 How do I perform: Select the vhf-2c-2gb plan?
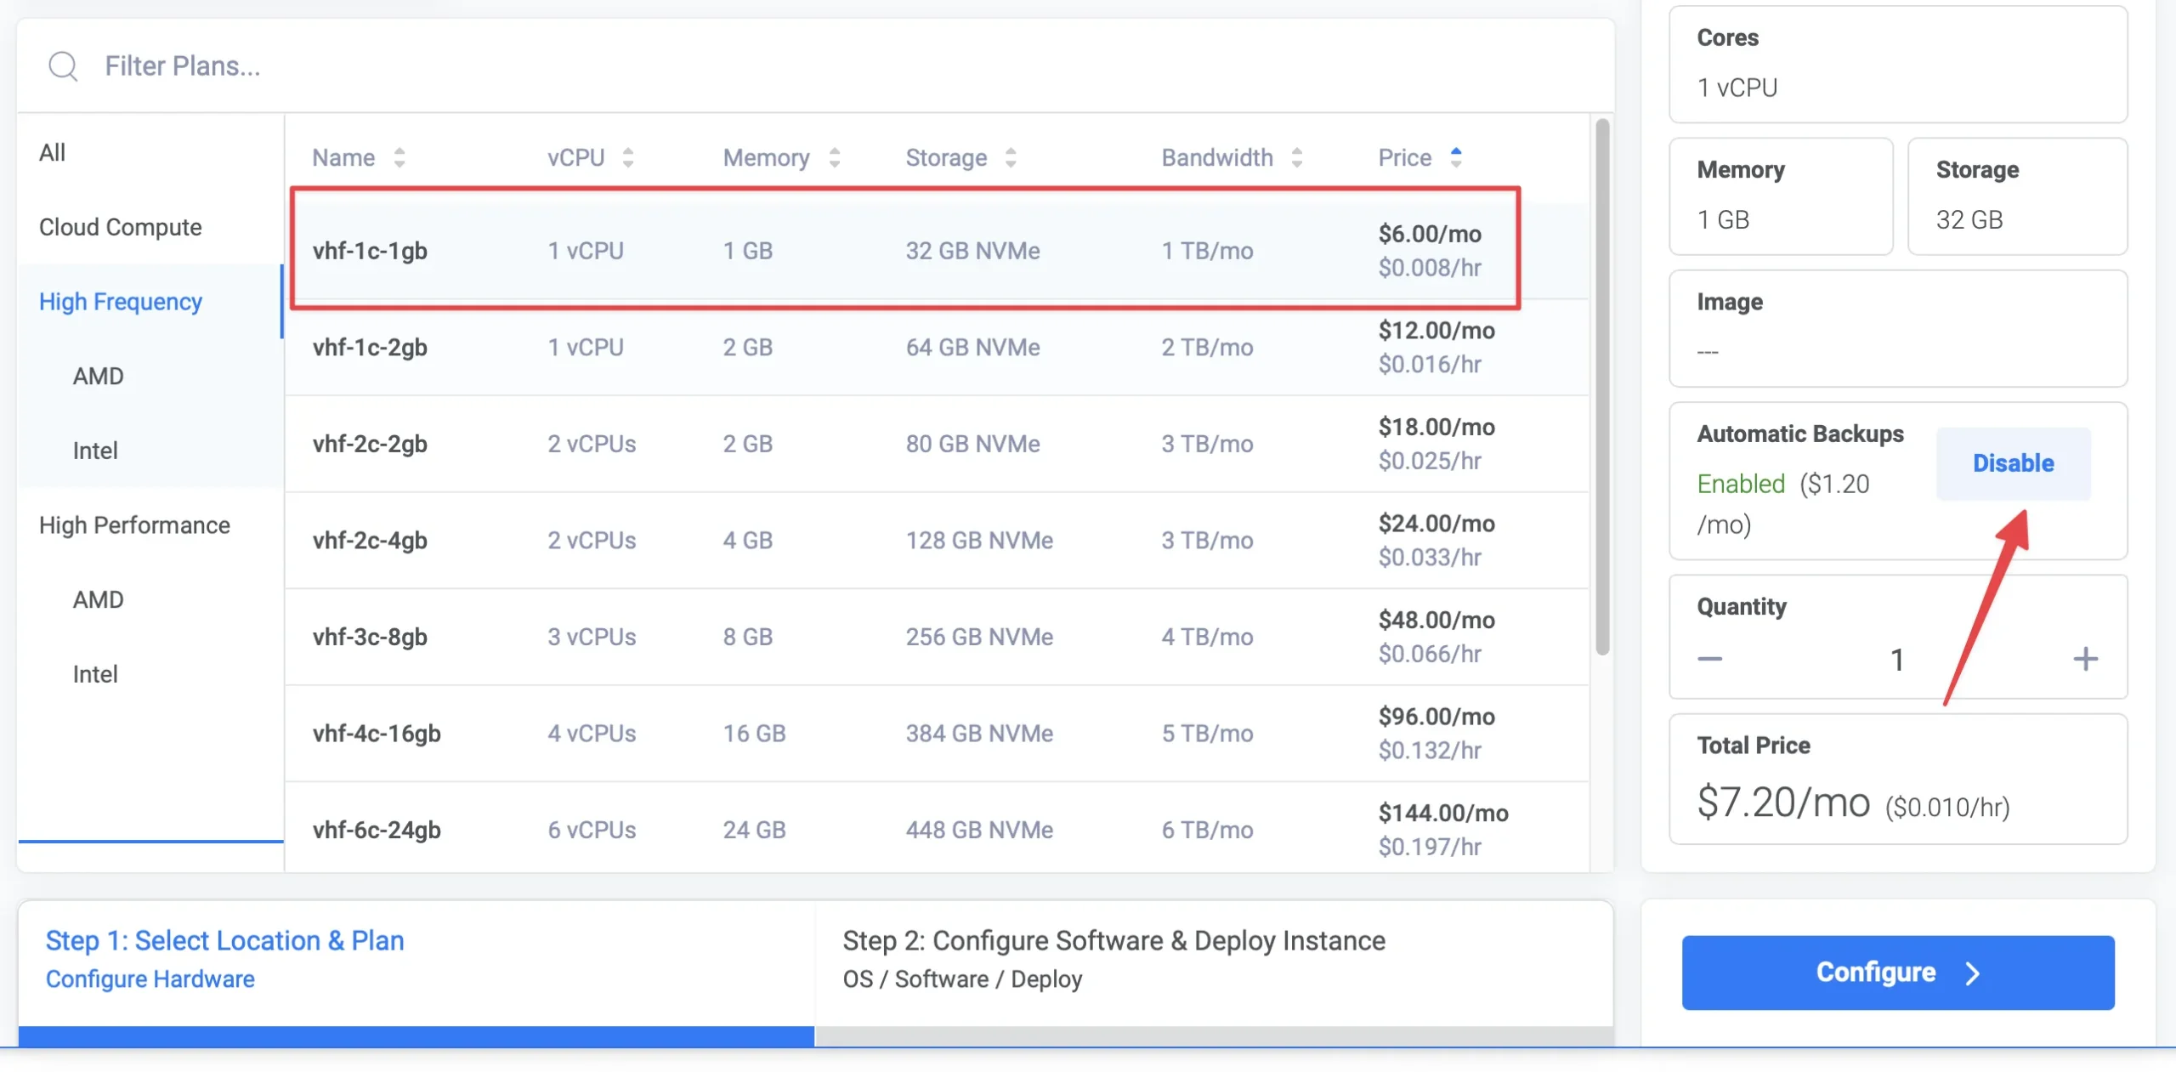[x=936, y=444]
